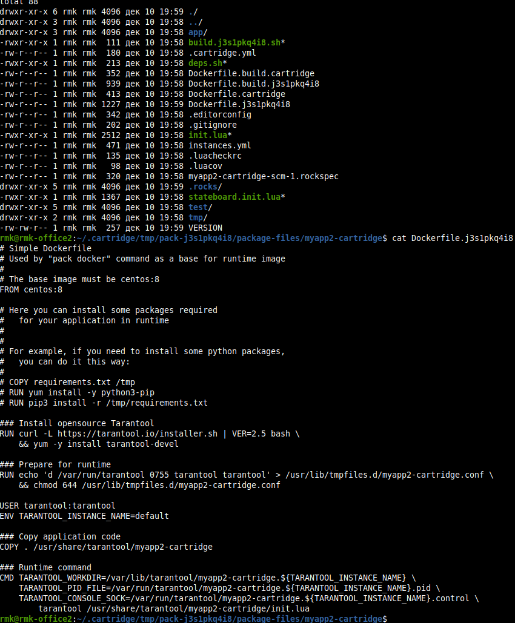Viewport: 515px width, 623px height.
Task: Select '### Runtime command' heading
Action: point(45,569)
